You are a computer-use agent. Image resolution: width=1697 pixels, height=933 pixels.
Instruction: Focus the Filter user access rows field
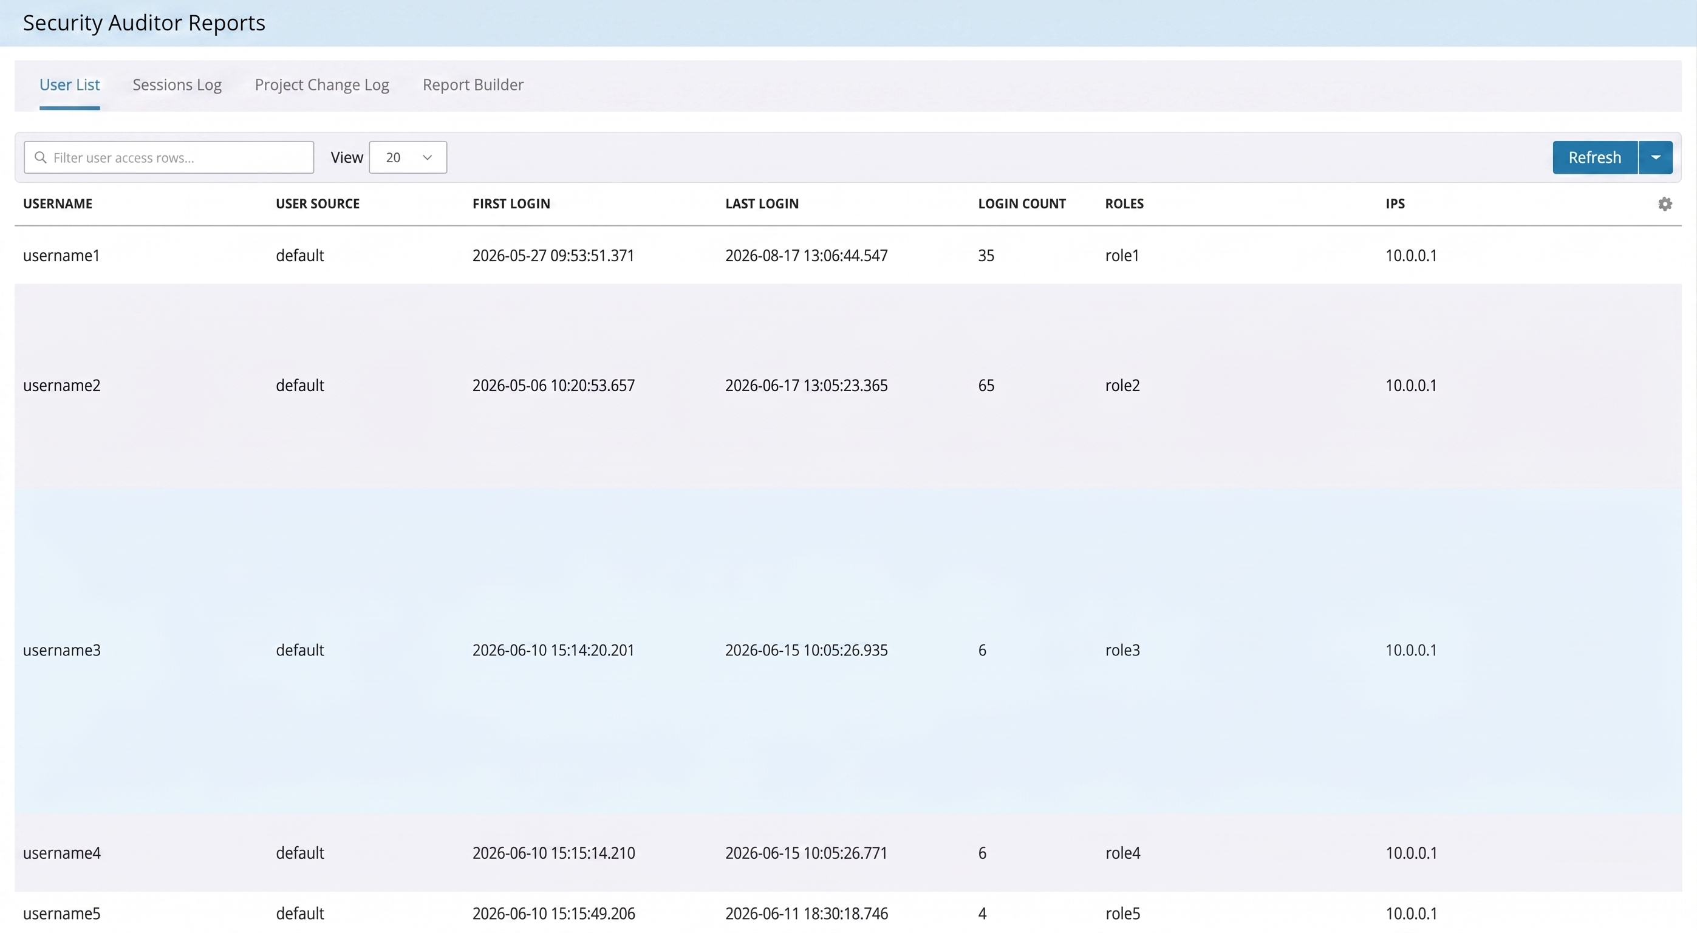point(169,157)
